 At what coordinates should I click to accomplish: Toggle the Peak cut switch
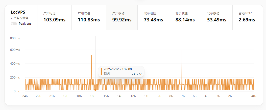click(14, 24)
